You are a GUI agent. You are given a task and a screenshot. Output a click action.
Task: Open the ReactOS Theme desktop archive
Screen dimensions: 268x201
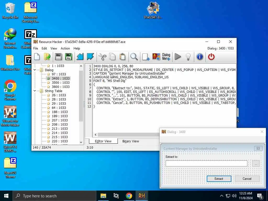point(10,168)
